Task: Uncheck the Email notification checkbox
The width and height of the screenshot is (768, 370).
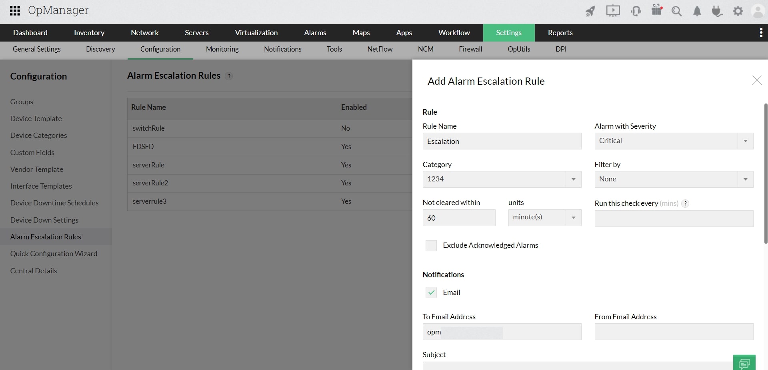Action: coord(431,292)
